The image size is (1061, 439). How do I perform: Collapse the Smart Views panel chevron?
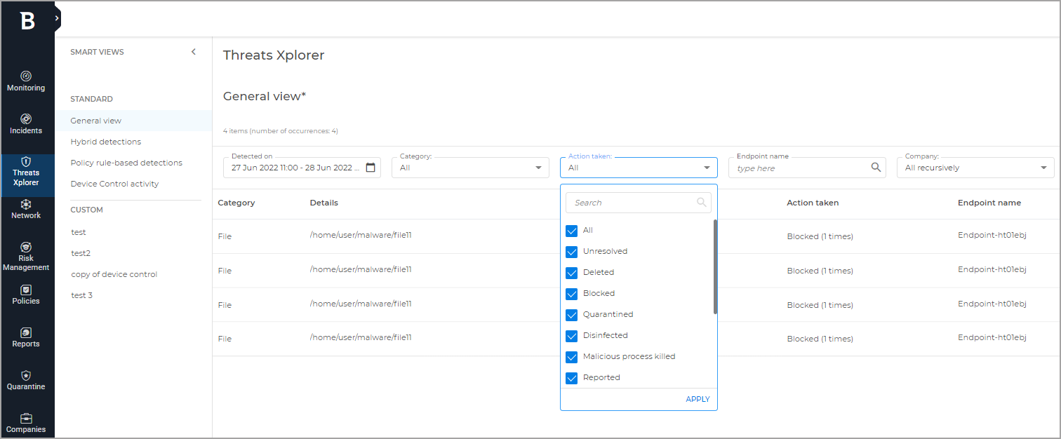(194, 51)
